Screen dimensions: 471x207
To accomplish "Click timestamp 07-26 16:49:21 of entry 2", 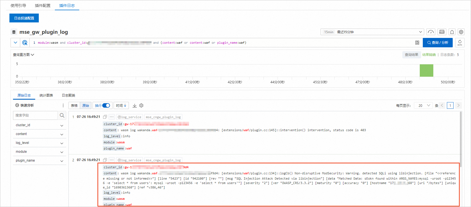I will click(x=88, y=160).
